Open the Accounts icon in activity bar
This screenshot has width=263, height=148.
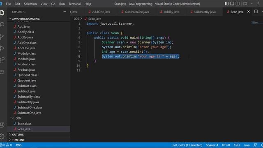pos(2,125)
